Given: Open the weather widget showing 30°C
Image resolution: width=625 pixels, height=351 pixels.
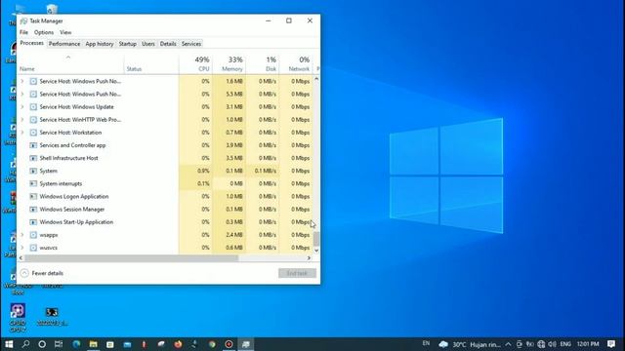Looking at the screenshot, I should (x=470, y=344).
